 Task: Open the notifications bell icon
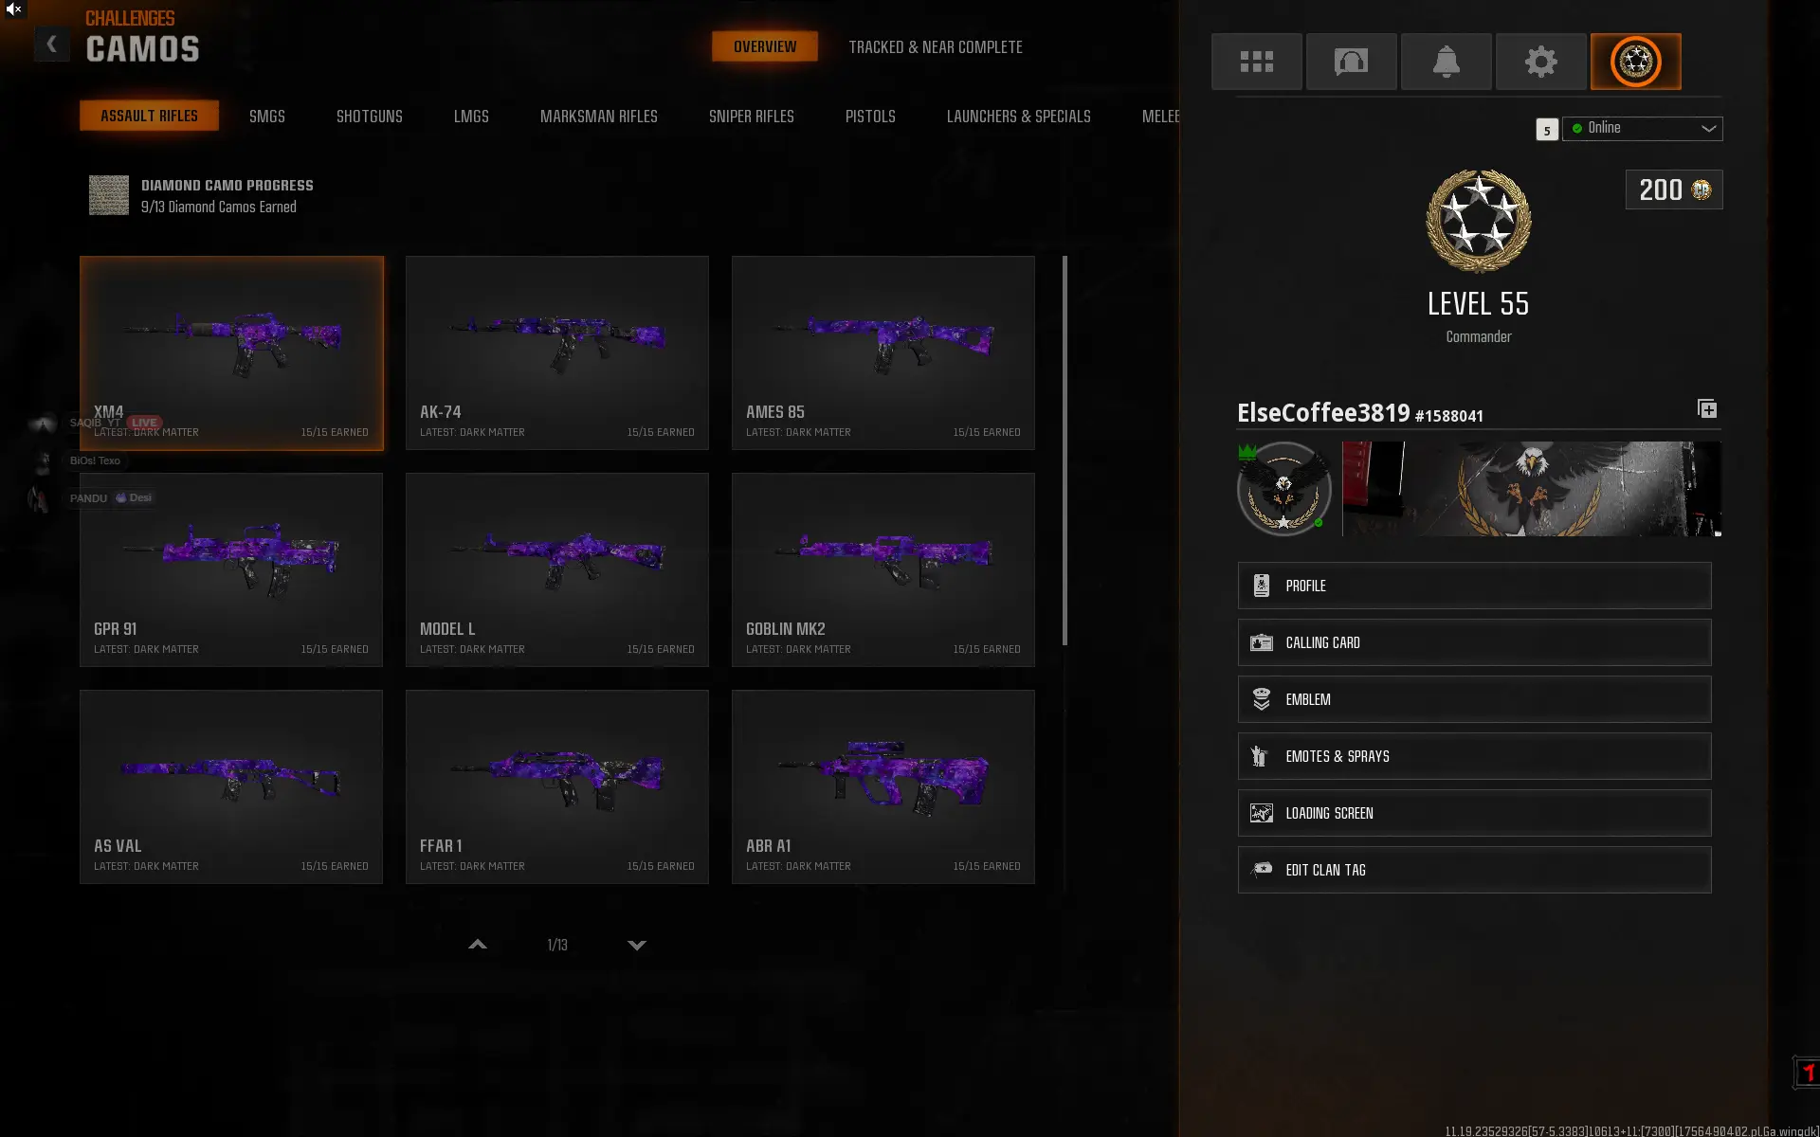pyautogui.click(x=1446, y=62)
